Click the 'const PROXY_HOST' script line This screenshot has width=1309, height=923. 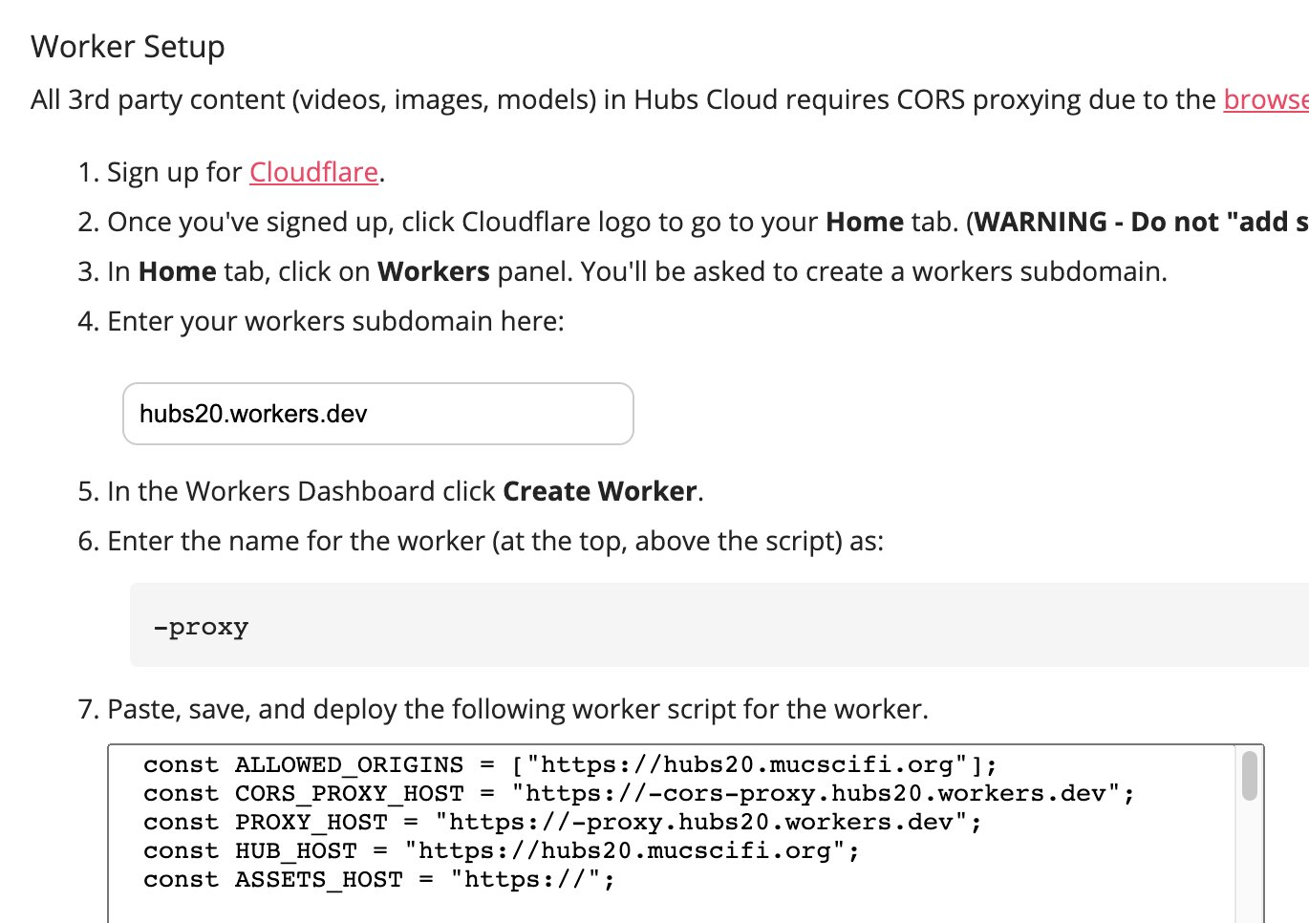click(563, 822)
